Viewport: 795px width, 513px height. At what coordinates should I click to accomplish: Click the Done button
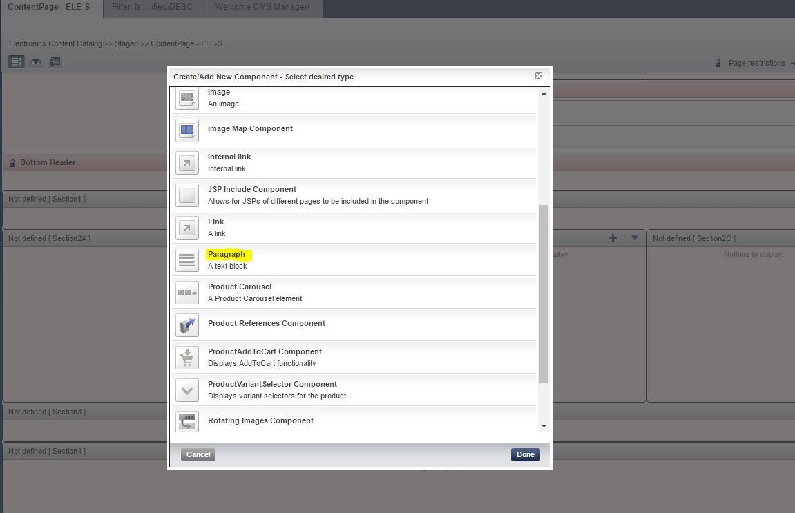525,454
